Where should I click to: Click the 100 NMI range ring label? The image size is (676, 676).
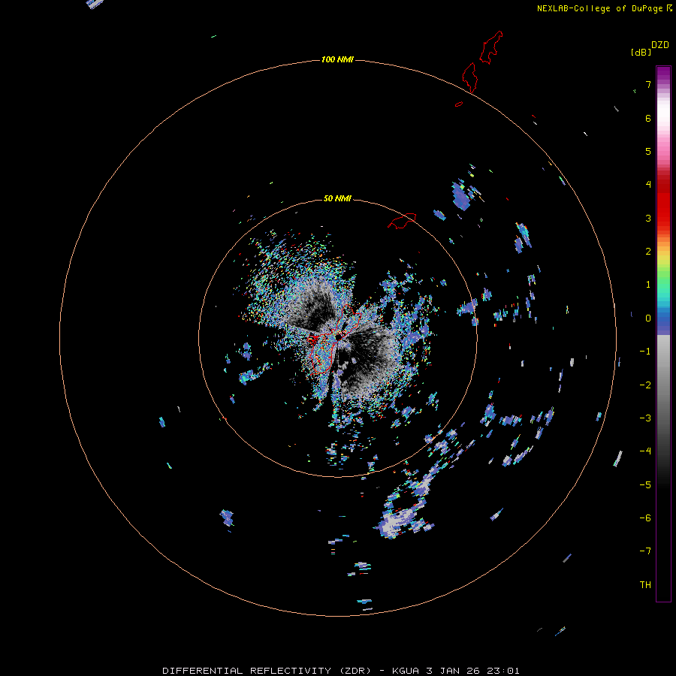coord(337,59)
